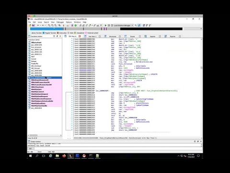The width and height of the screenshot is (230, 173).
Task: Expand the jump back history dropdown
Action: coord(40,25)
